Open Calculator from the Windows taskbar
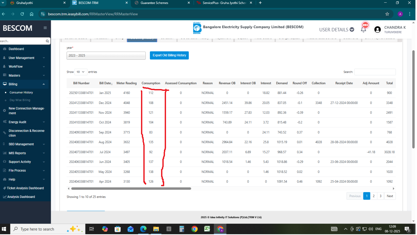417x235 pixels. point(182,229)
